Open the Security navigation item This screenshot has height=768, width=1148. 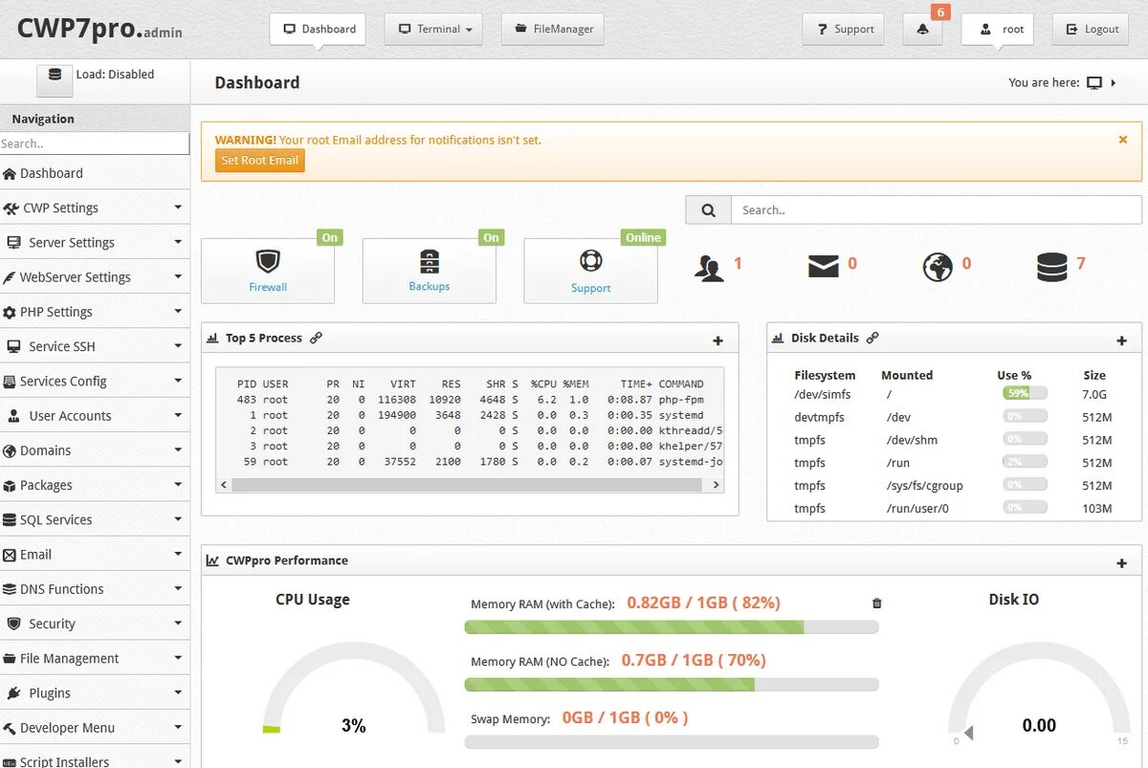click(x=95, y=624)
